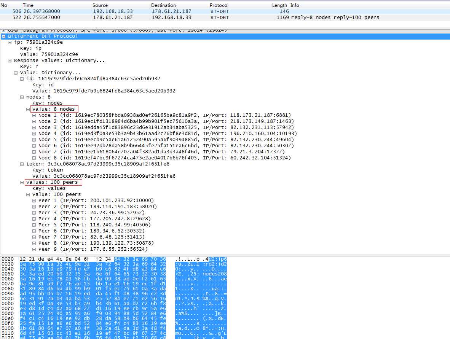Select packet 522 in the packet list

click(x=225, y=18)
